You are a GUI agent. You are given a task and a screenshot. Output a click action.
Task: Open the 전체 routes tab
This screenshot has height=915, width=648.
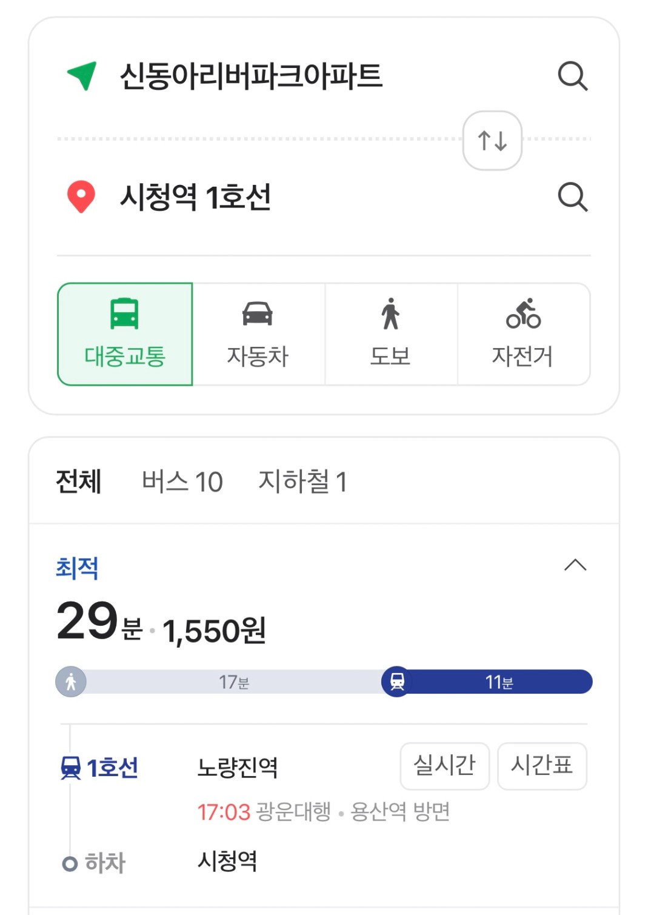pyautogui.click(x=79, y=481)
